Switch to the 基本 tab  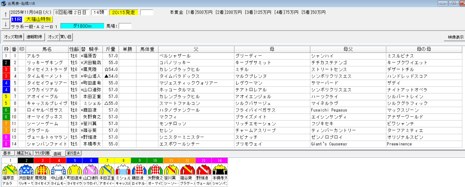point(7,153)
